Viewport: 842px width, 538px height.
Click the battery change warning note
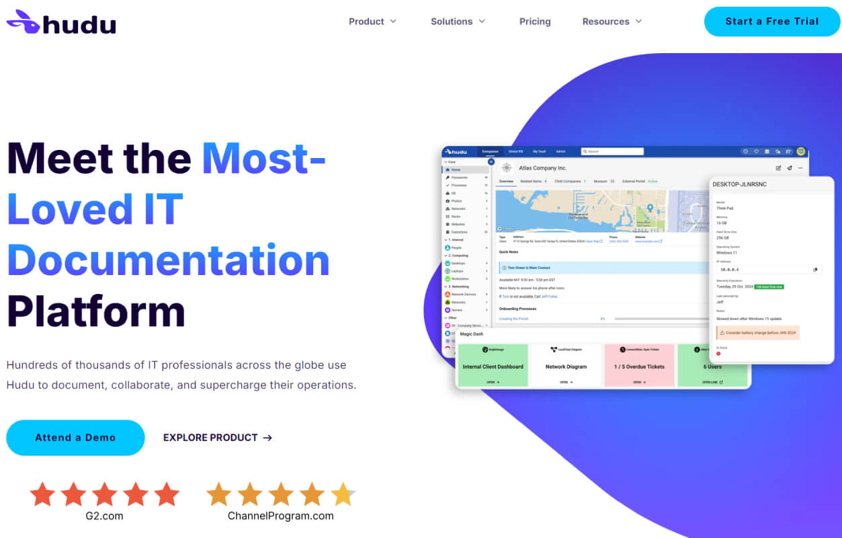coord(758,332)
